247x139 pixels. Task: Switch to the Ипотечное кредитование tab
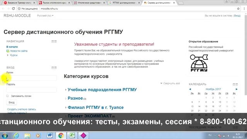pyautogui.click(x=90, y=3)
